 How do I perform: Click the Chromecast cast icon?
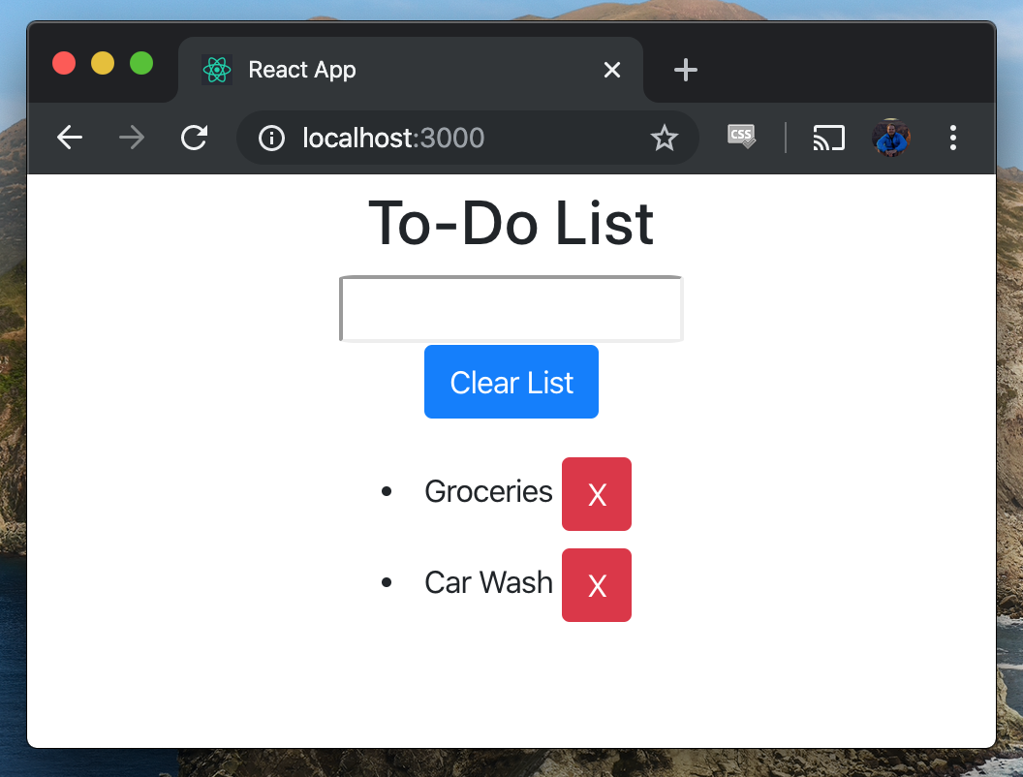828,138
